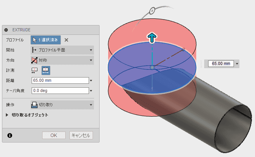Screen dimensions: 255x157
Task: Click the blue extrude distance arrow manipulator
Action: (x=152, y=37)
